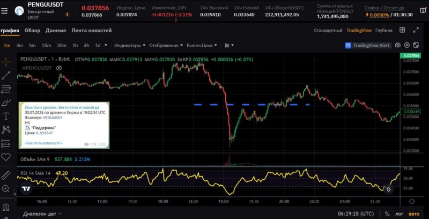Switch to the Обзор tab

coord(32,31)
